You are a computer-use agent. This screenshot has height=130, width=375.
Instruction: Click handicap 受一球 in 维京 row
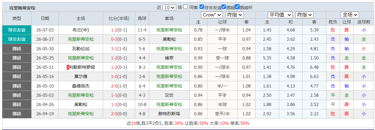click(x=222, y=58)
